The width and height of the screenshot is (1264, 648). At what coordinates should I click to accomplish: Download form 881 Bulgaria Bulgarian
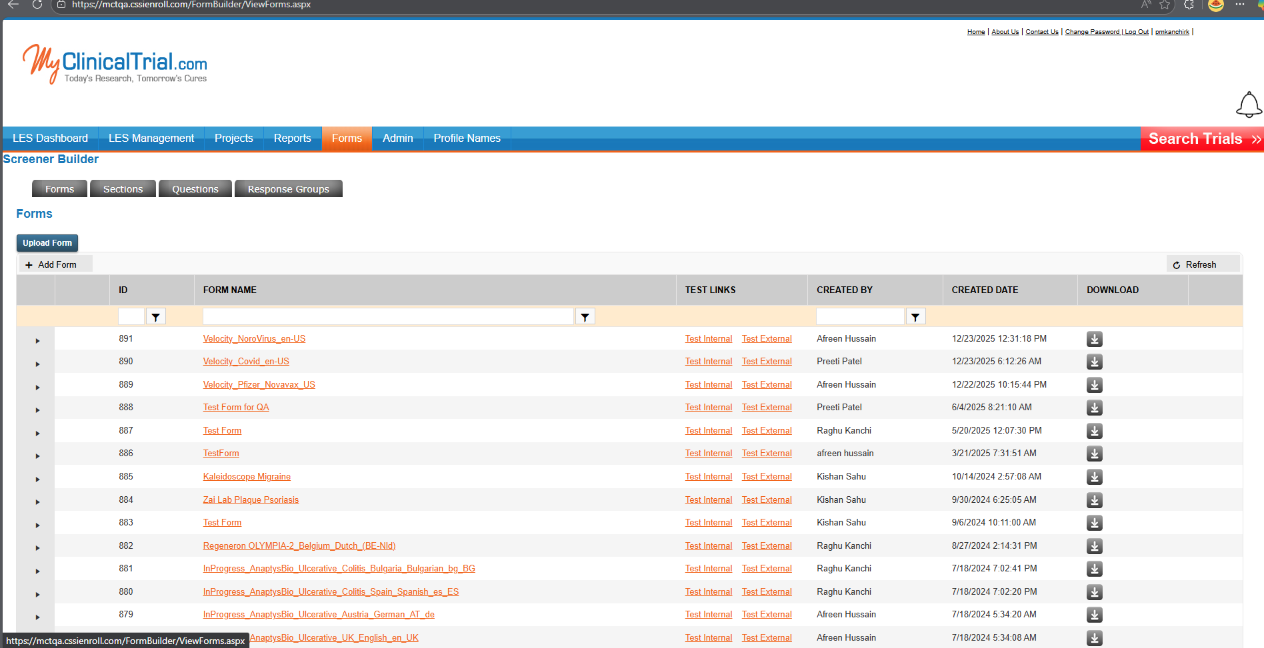(1094, 569)
